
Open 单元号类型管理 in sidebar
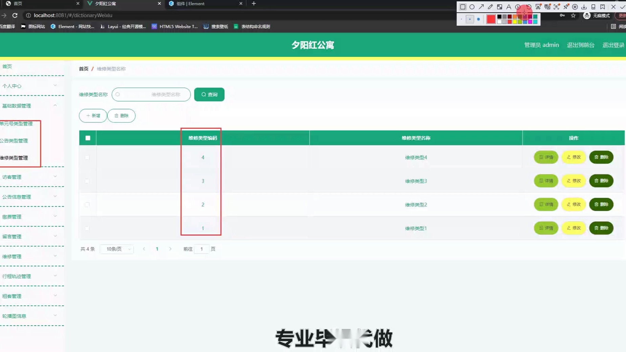coord(16,124)
